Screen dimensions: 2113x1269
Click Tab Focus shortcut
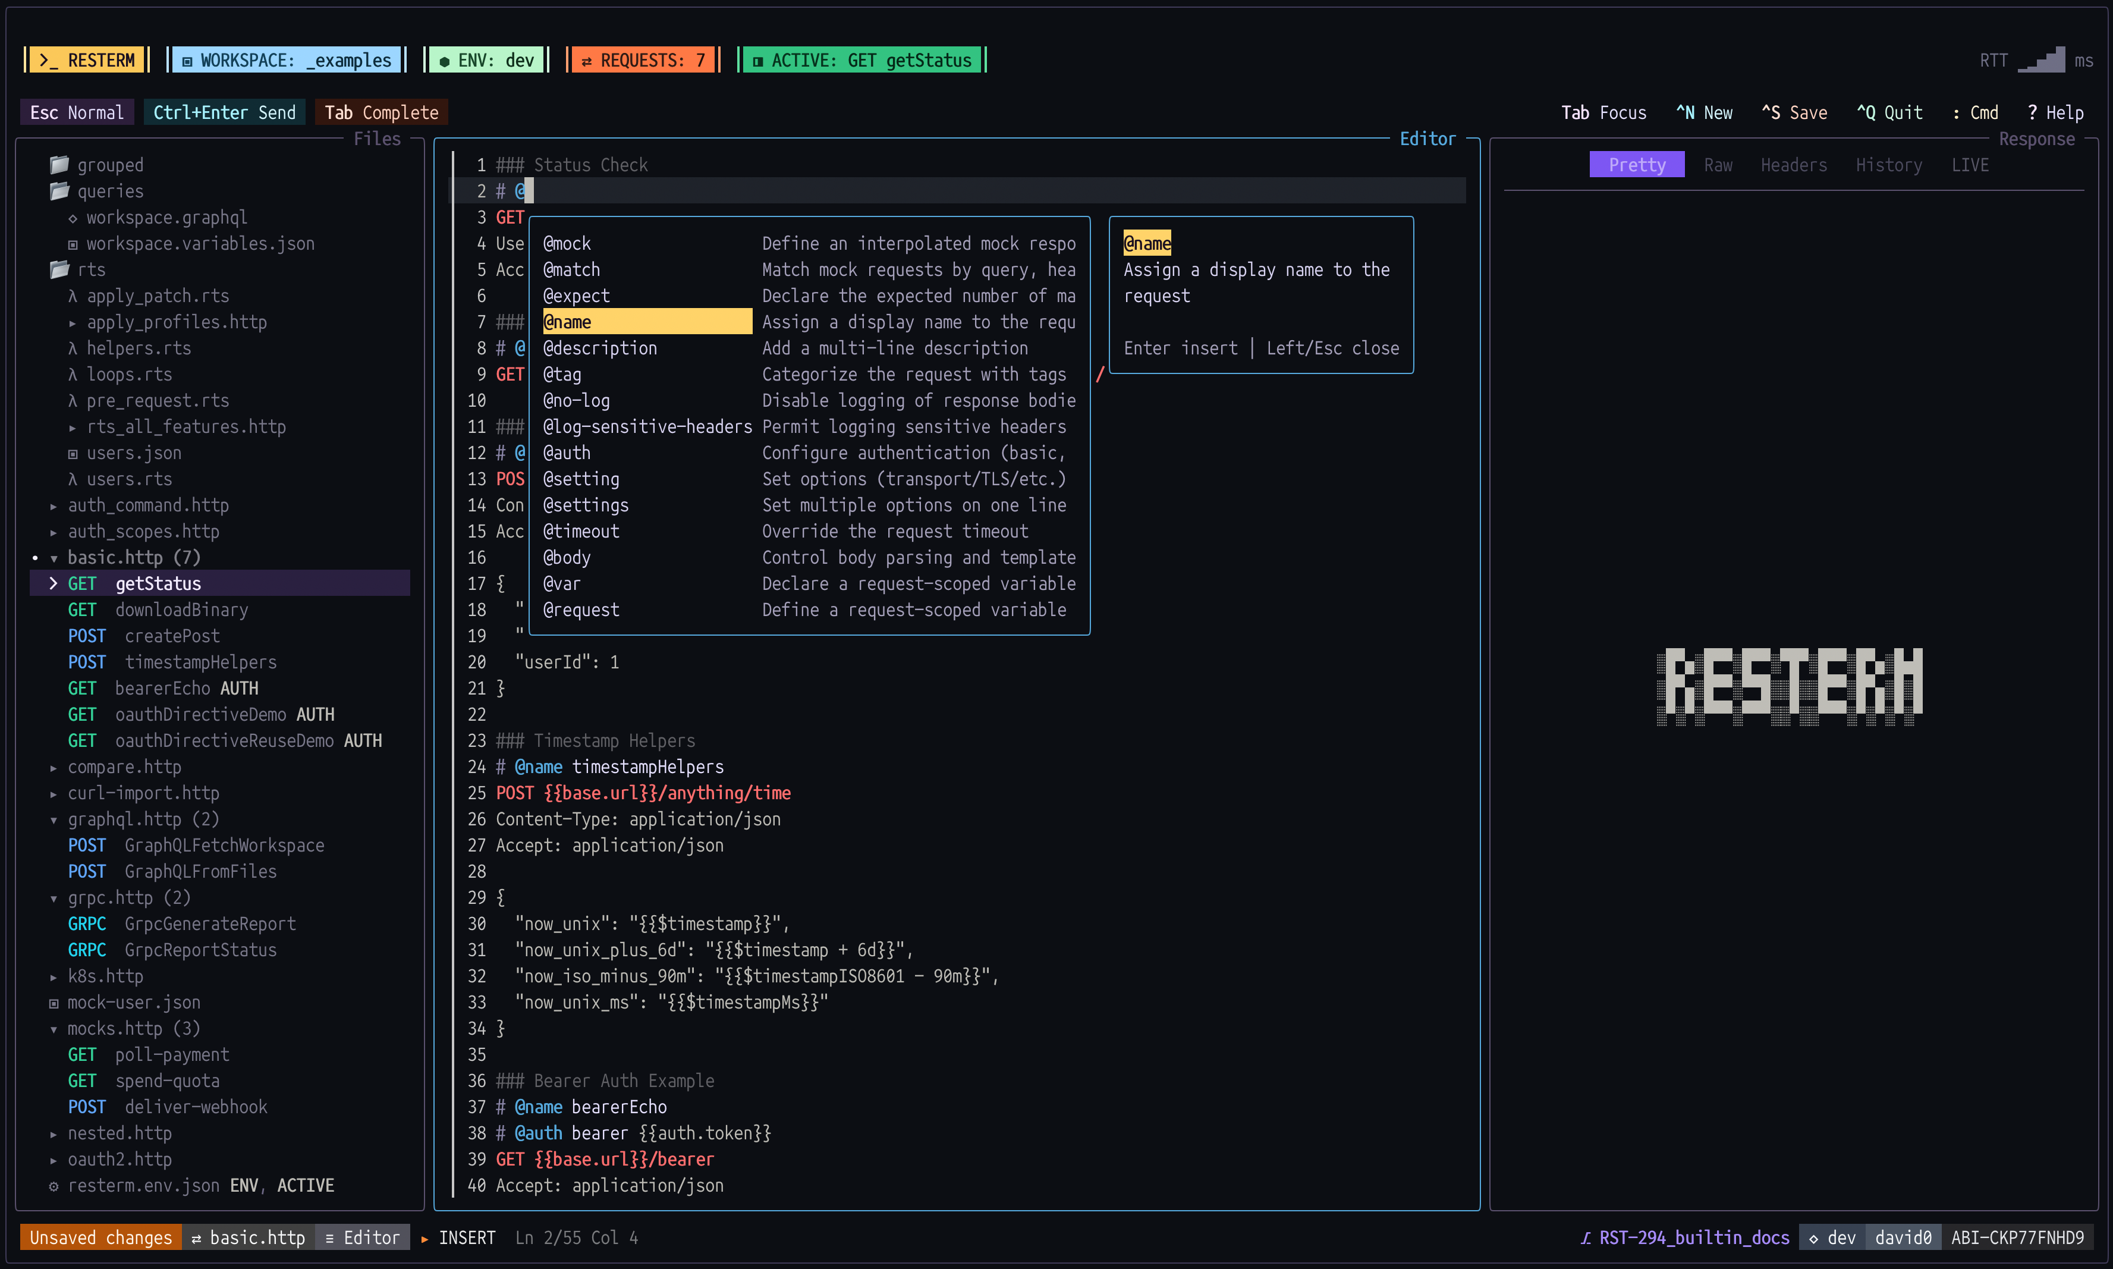[1603, 112]
